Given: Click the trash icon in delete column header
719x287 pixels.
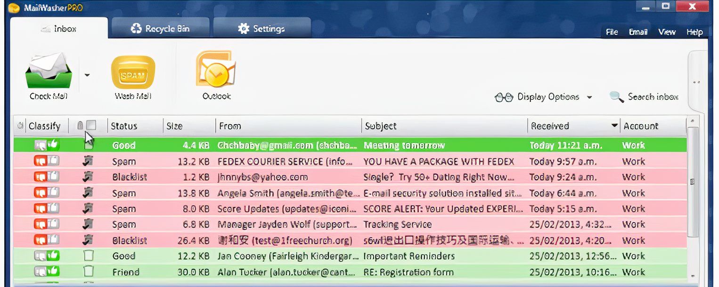Looking at the screenshot, I should 80,126.
